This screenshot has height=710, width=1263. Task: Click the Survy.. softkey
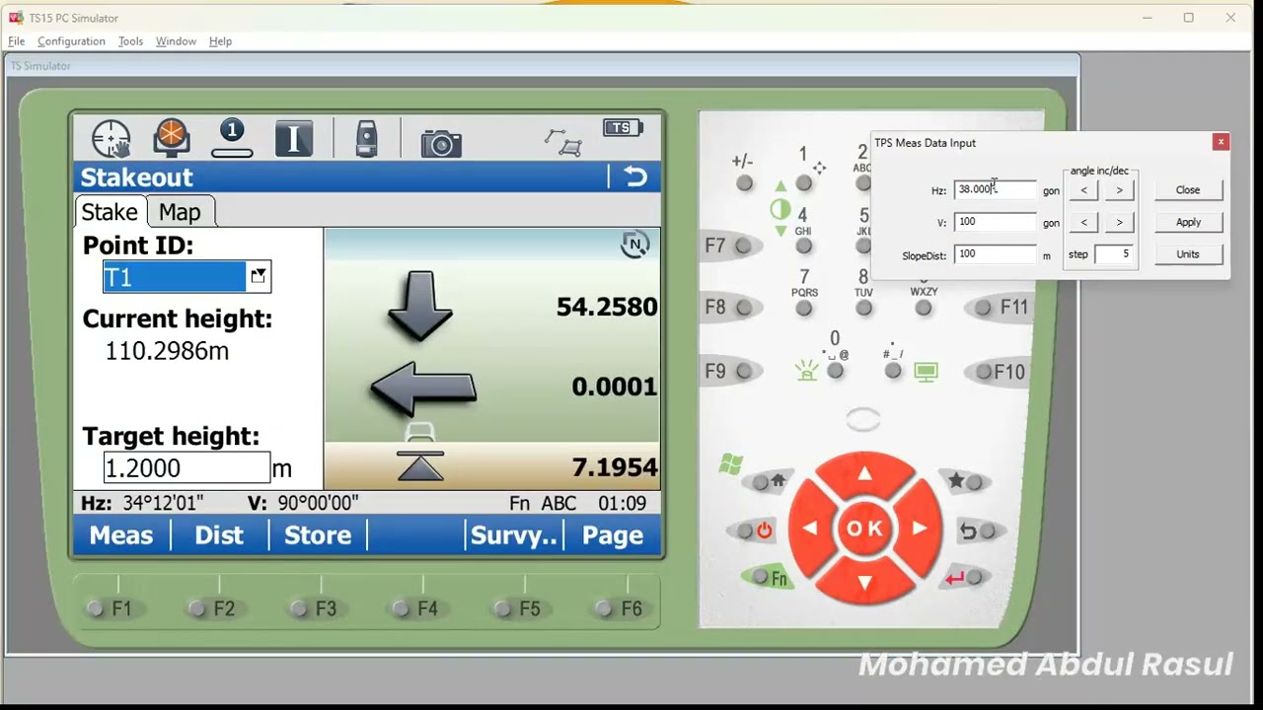point(514,535)
